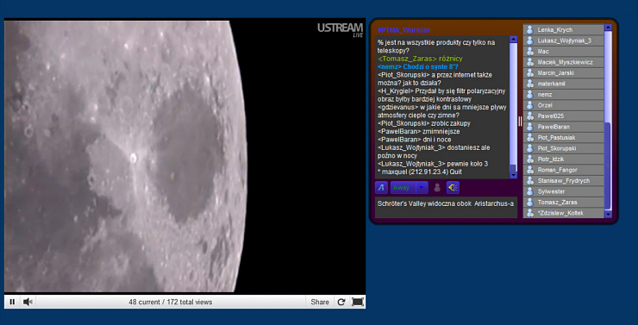This screenshot has width=638, height=325.
Task: Click the user list scrollbar thumb
Action: (x=608, y=166)
